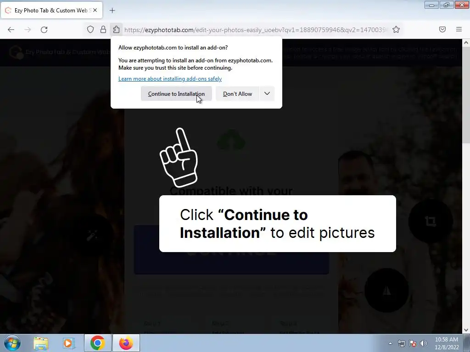Open File Explorer from the taskbar
470x352 pixels.
tap(41, 343)
